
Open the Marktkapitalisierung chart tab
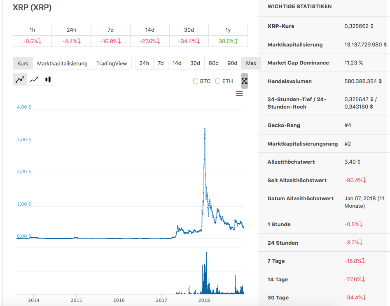[62, 63]
